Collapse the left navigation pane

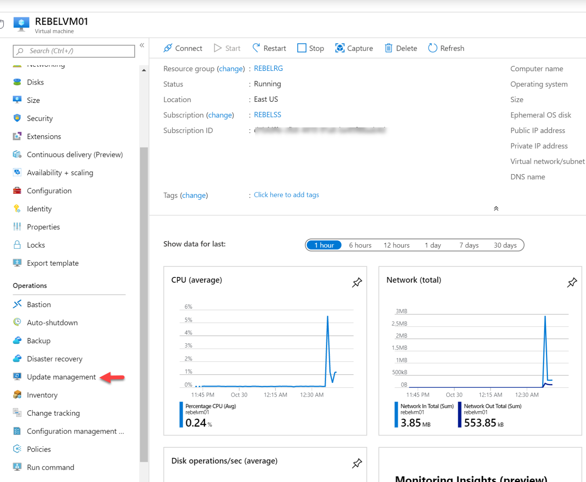pyautogui.click(x=142, y=45)
